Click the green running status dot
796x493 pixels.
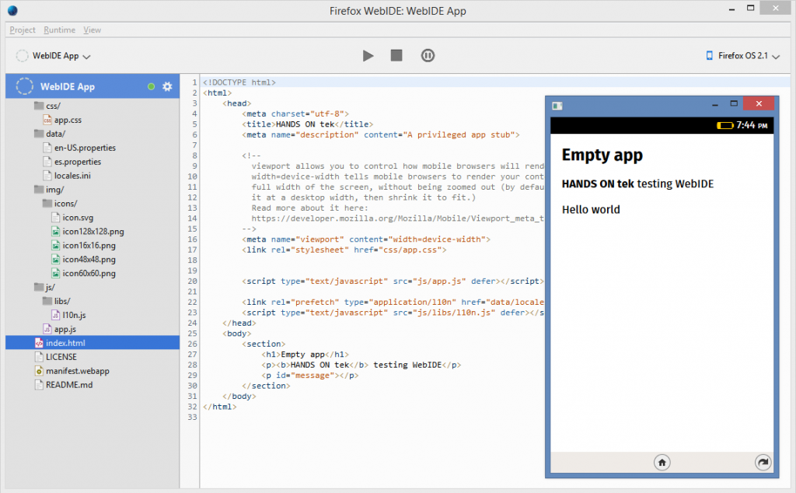point(151,86)
